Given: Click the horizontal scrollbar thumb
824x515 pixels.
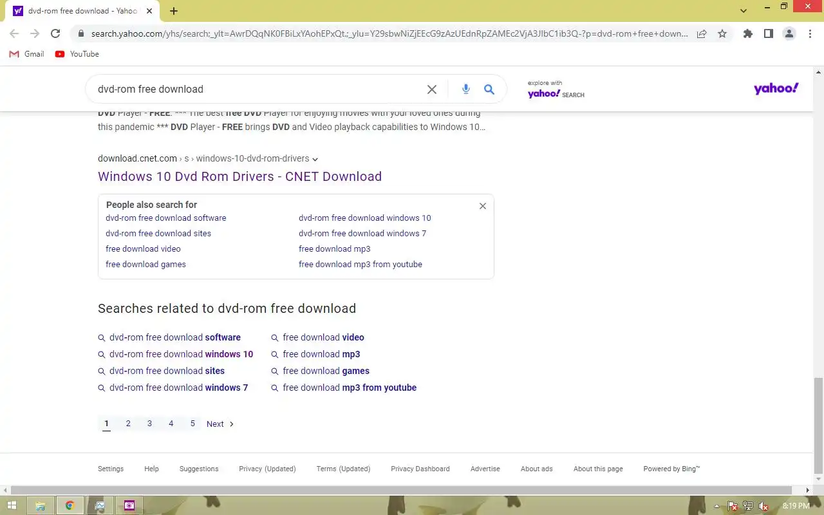Looking at the screenshot, I should pyautogui.click(x=400, y=490).
